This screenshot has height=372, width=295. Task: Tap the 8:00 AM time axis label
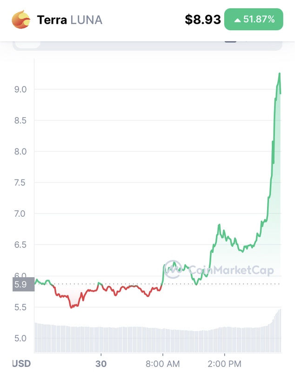click(x=162, y=363)
